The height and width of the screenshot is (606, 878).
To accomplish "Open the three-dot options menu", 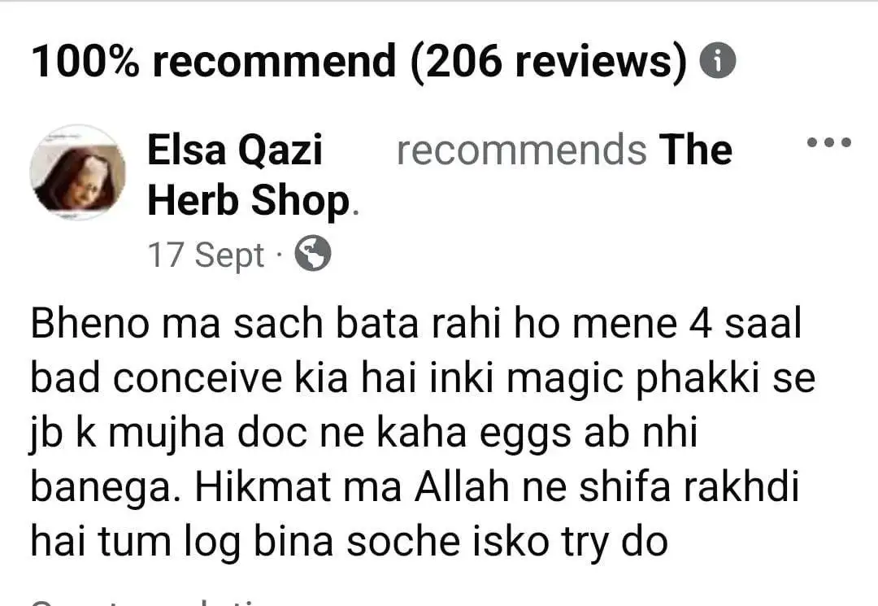I will tap(828, 143).
